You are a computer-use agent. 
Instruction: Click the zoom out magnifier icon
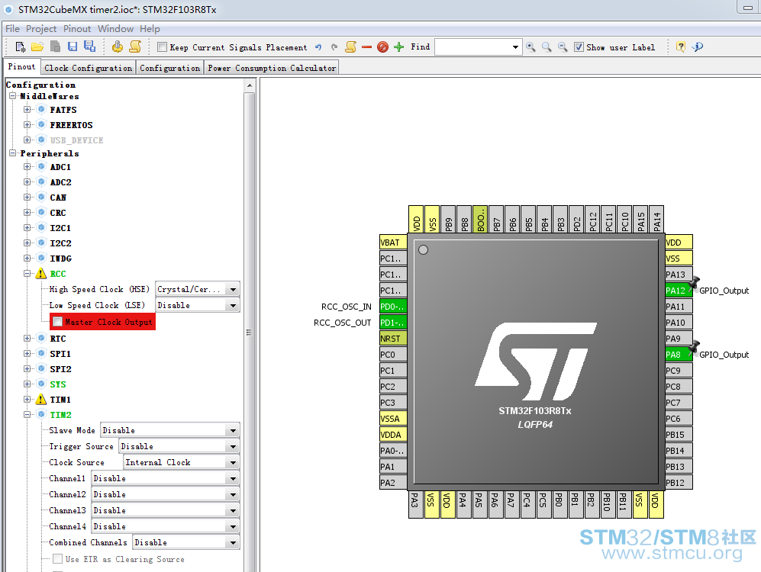pyautogui.click(x=563, y=47)
